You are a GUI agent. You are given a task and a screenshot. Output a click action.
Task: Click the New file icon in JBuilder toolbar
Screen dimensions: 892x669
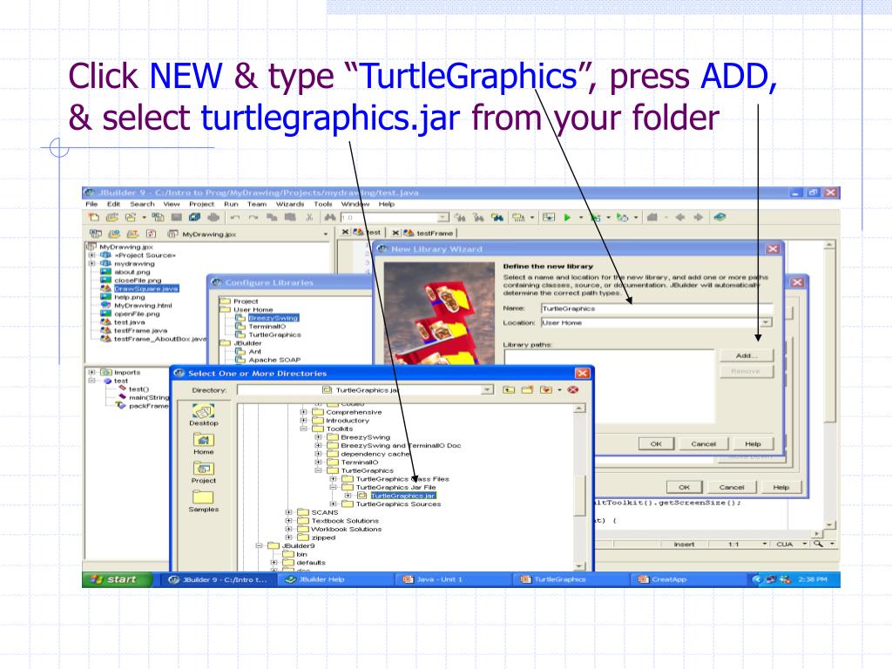click(x=94, y=217)
